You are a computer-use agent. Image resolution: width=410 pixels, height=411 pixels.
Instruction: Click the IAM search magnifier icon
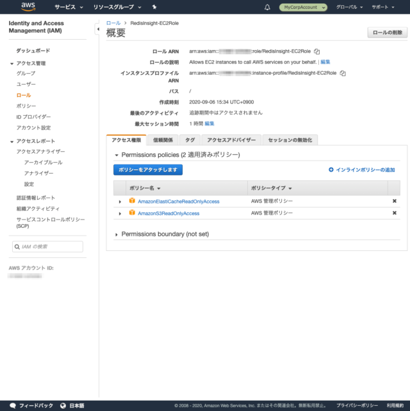click(17, 246)
